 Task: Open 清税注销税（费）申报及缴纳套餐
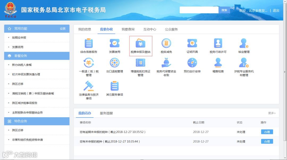[33, 93]
